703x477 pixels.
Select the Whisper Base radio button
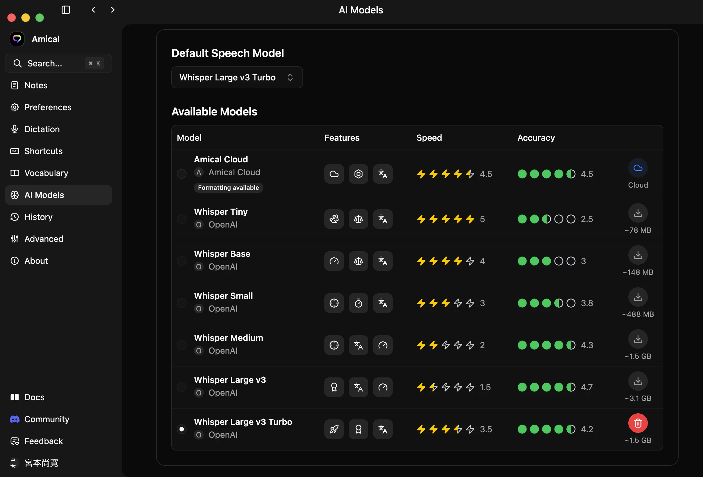(x=182, y=261)
